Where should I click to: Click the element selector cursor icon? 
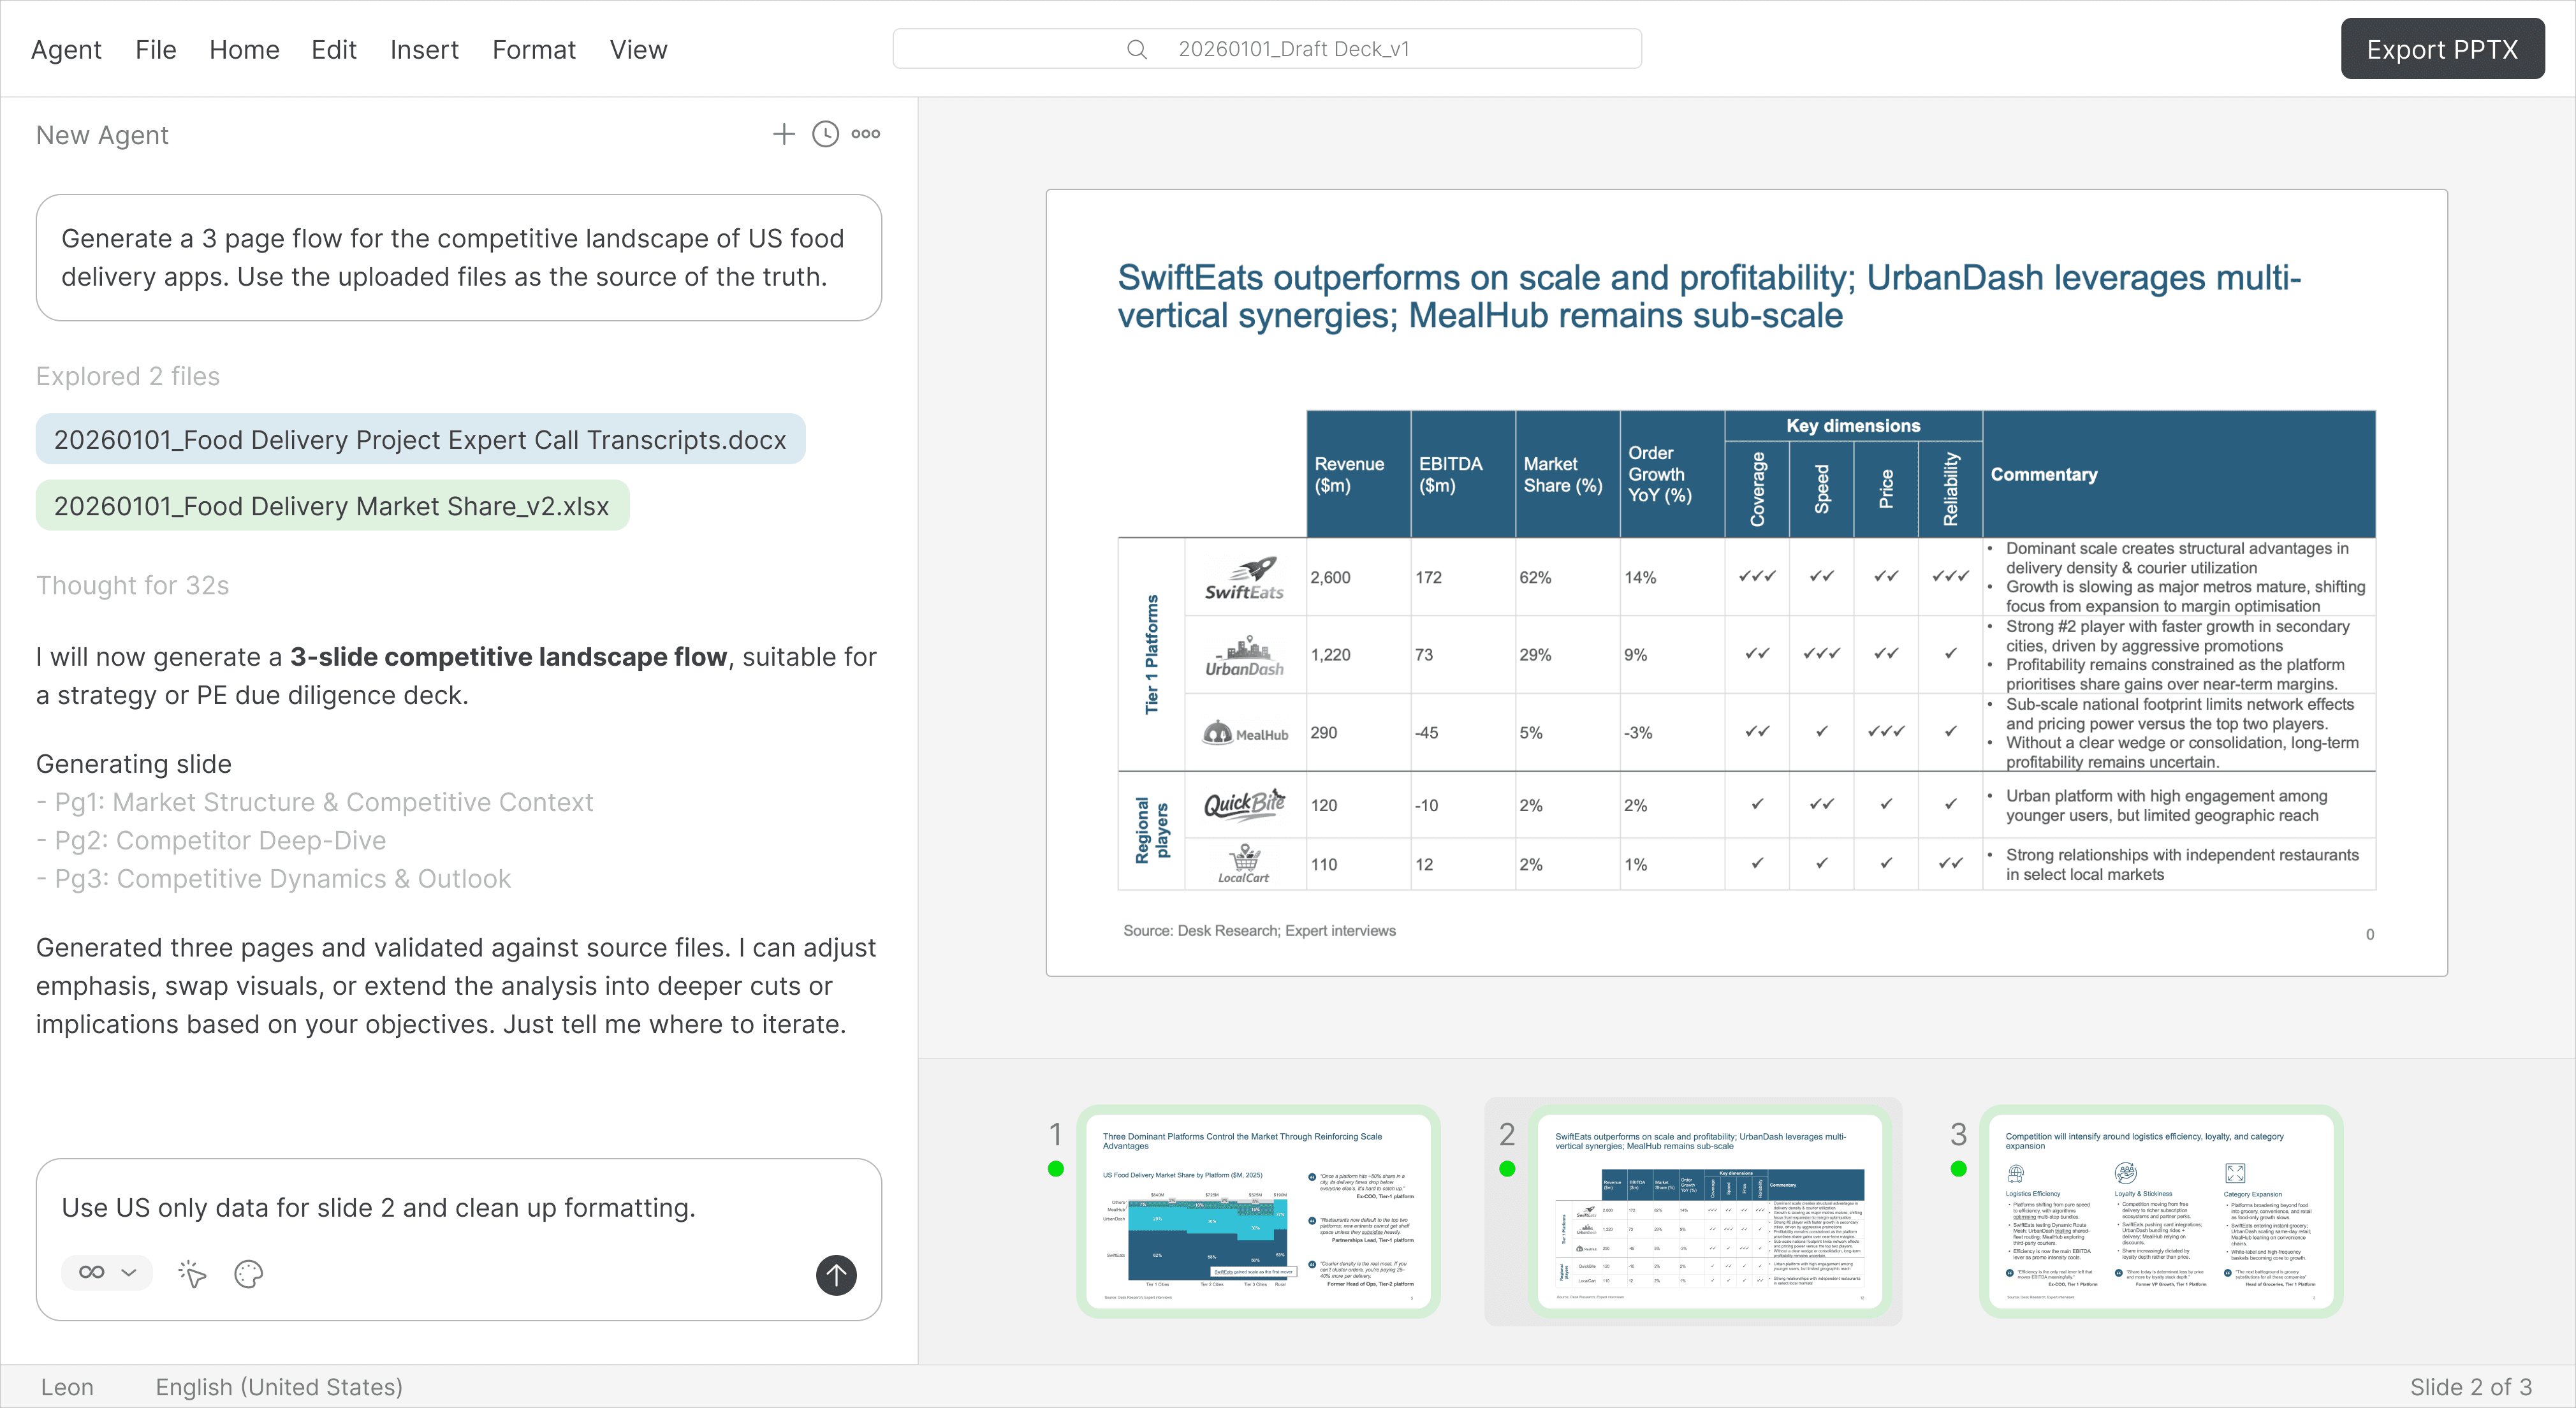[192, 1274]
